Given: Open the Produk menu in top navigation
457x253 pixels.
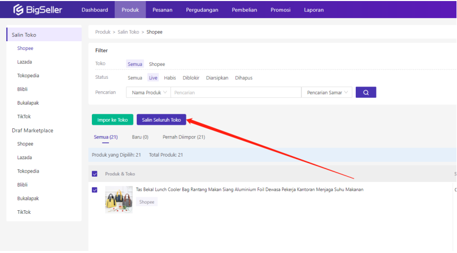Looking at the screenshot, I should 130,10.
